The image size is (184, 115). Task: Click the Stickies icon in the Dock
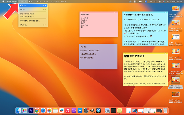click(120, 110)
